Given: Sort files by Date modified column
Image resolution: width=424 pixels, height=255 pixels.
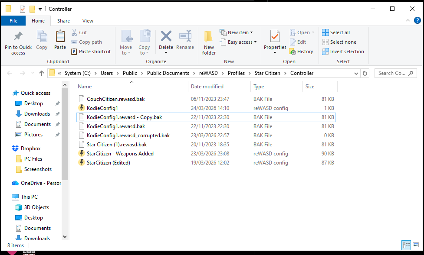Looking at the screenshot, I should click(207, 87).
